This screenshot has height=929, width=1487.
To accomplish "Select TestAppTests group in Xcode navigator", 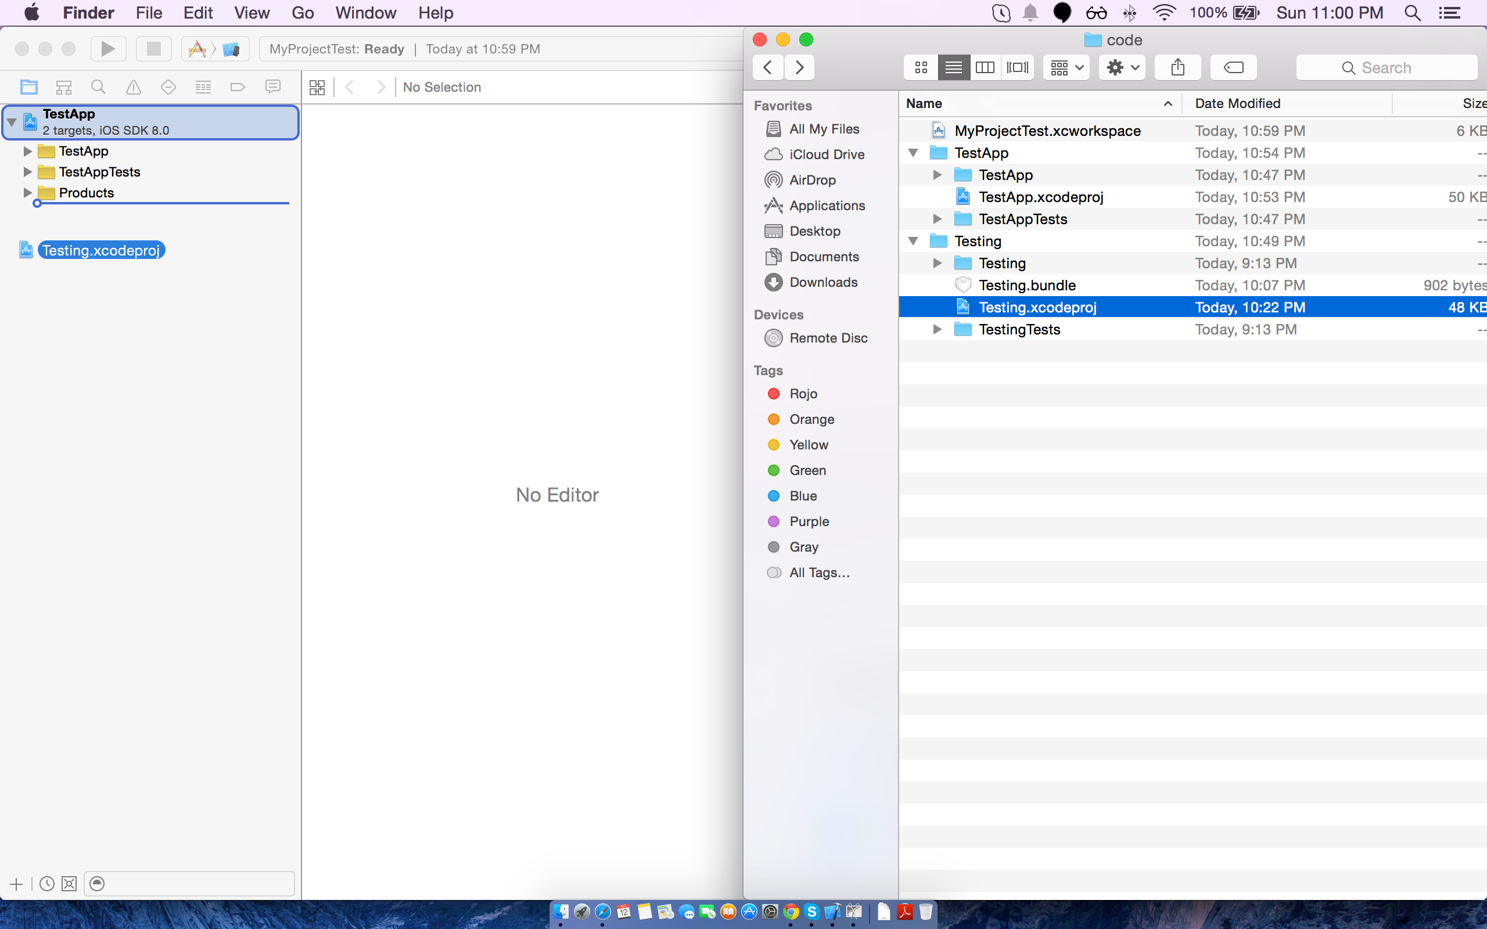I will 99,172.
